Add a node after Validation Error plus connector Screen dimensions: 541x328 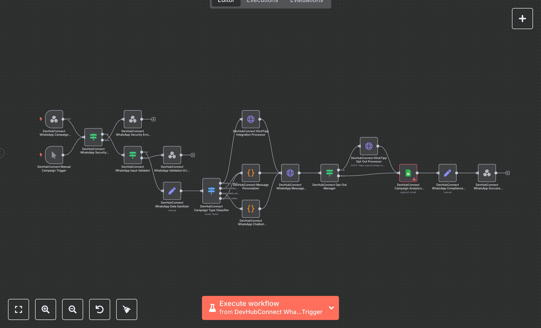click(193, 155)
